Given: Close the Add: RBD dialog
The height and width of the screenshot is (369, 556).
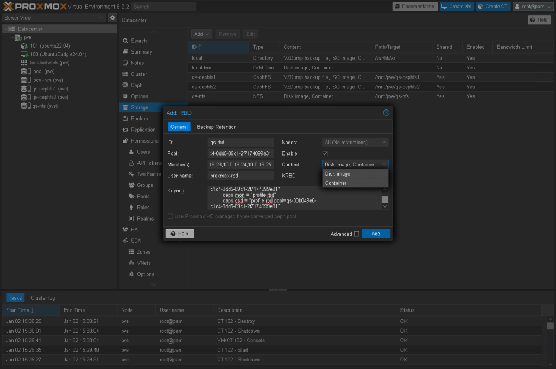Looking at the screenshot, I should (x=386, y=113).
